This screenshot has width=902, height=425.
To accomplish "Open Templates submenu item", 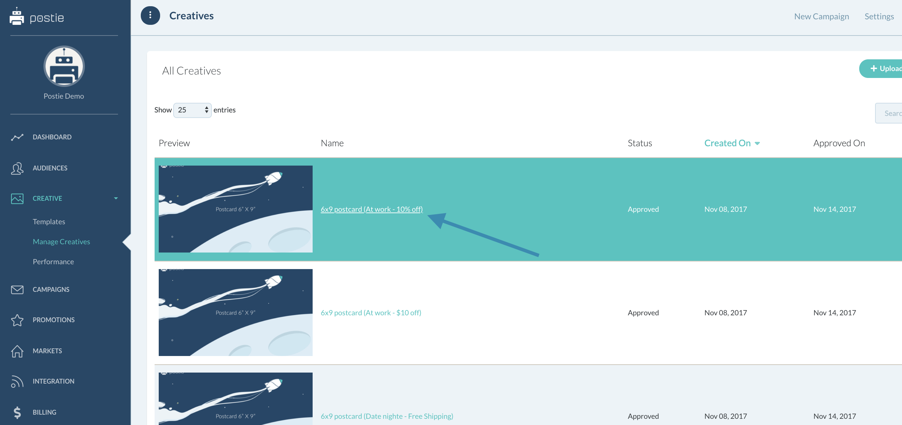I will pyautogui.click(x=49, y=221).
